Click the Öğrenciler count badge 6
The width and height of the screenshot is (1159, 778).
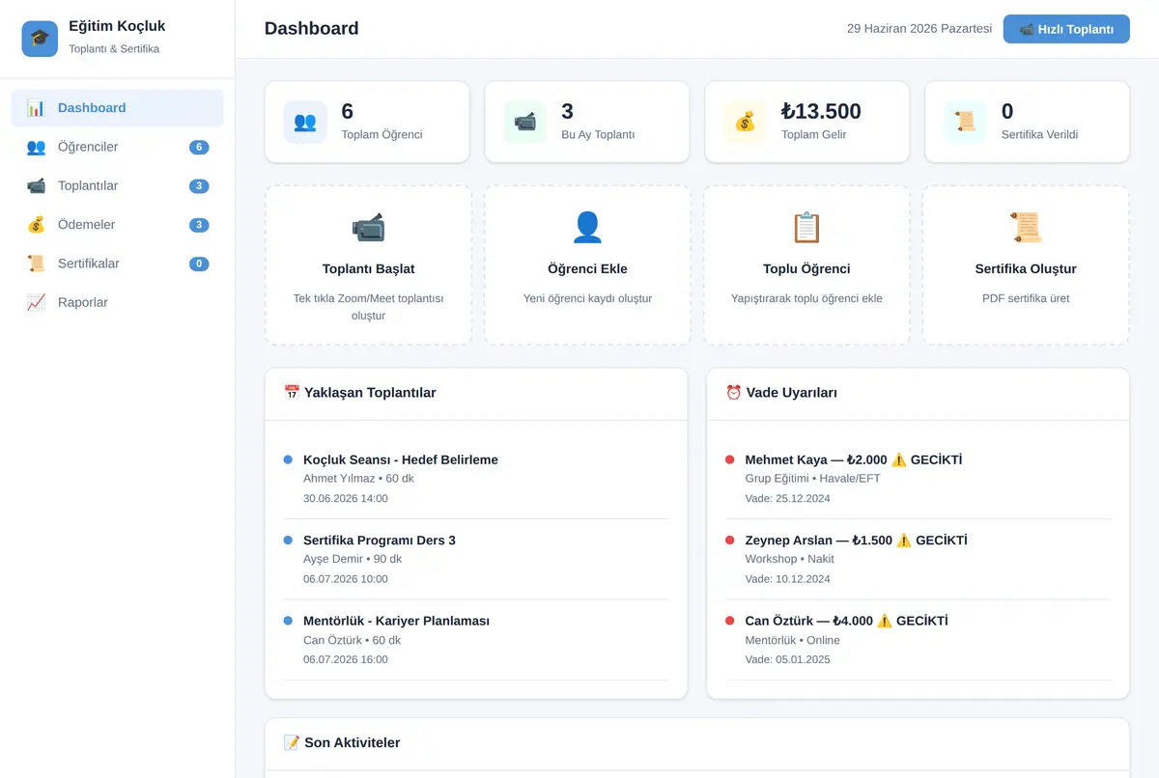tap(199, 148)
